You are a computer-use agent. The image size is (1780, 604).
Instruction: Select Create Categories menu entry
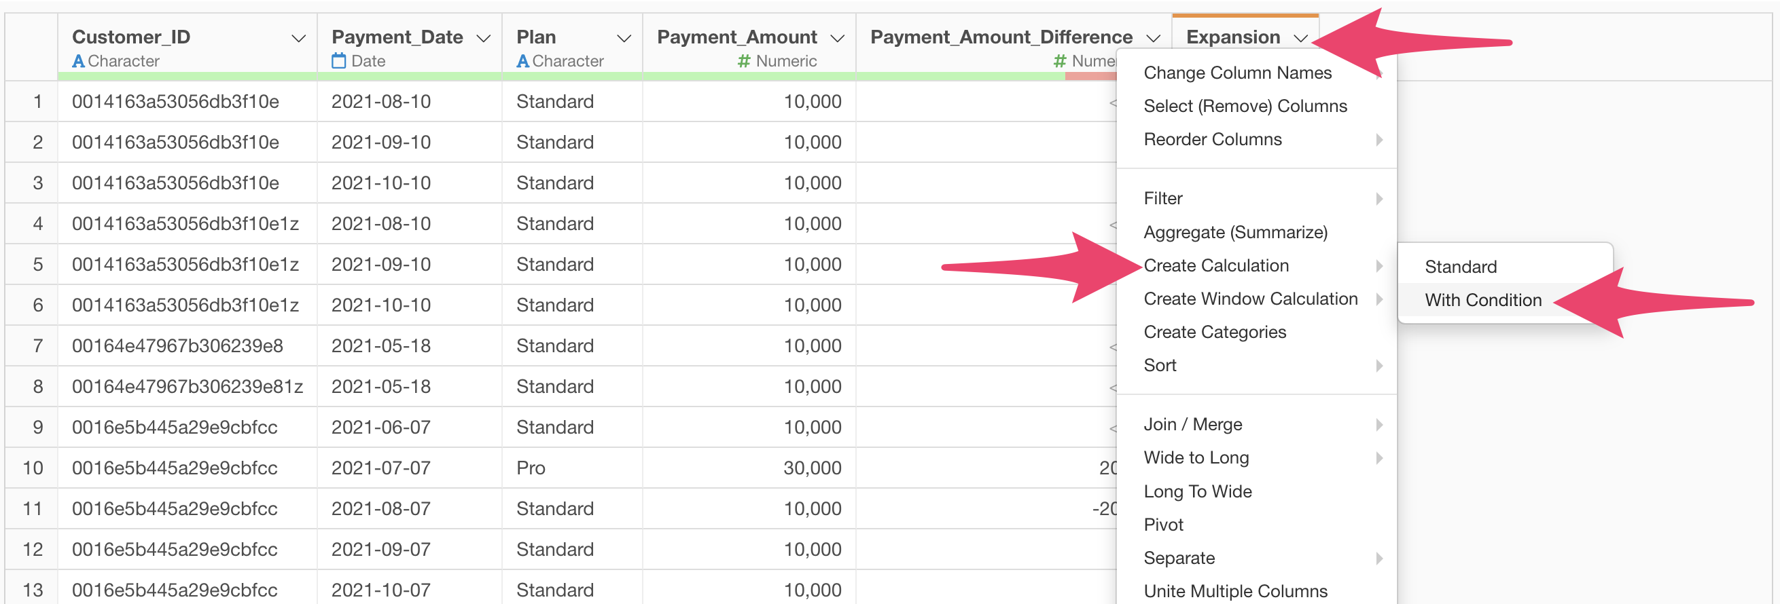tap(1215, 332)
